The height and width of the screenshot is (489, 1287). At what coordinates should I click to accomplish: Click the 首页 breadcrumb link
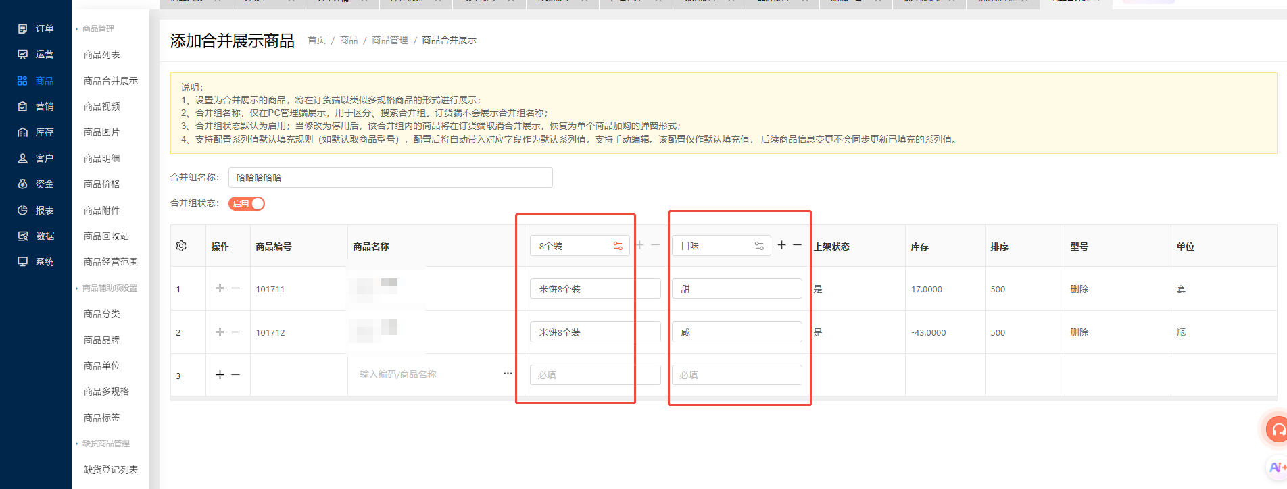tap(316, 41)
